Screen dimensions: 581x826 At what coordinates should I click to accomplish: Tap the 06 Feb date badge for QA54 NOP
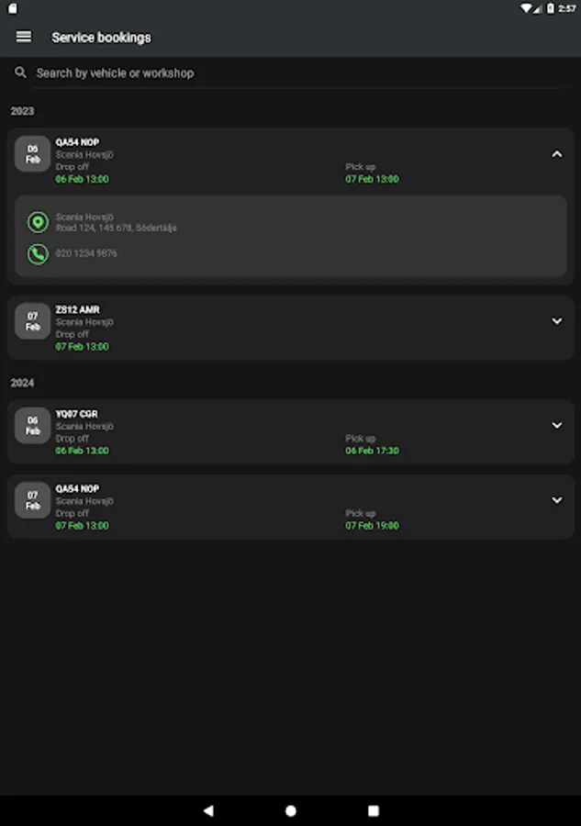click(x=33, y=154)
